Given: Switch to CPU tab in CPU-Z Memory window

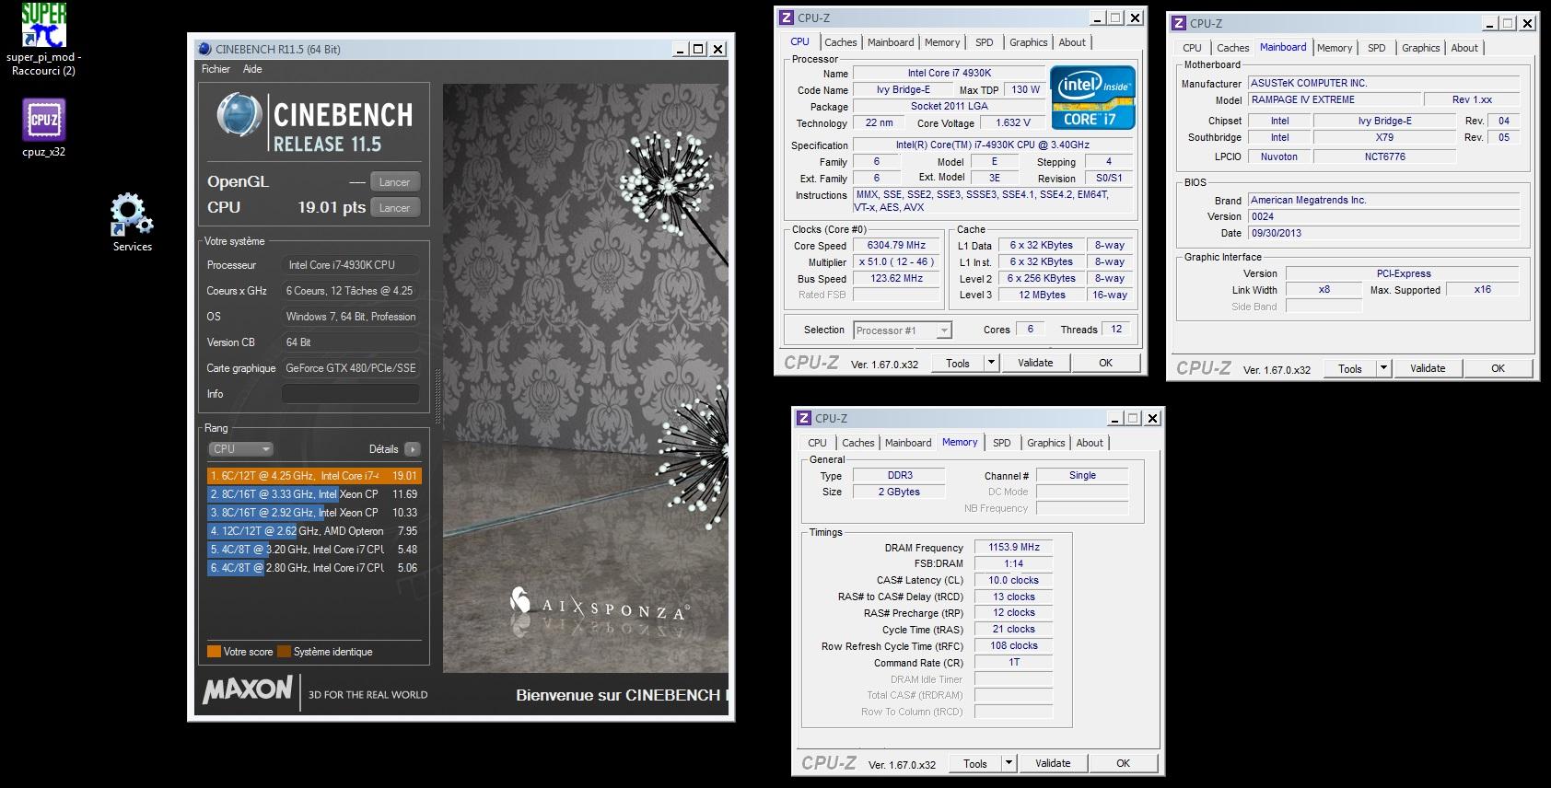Looking at the screenshot, I should point(817,443).
